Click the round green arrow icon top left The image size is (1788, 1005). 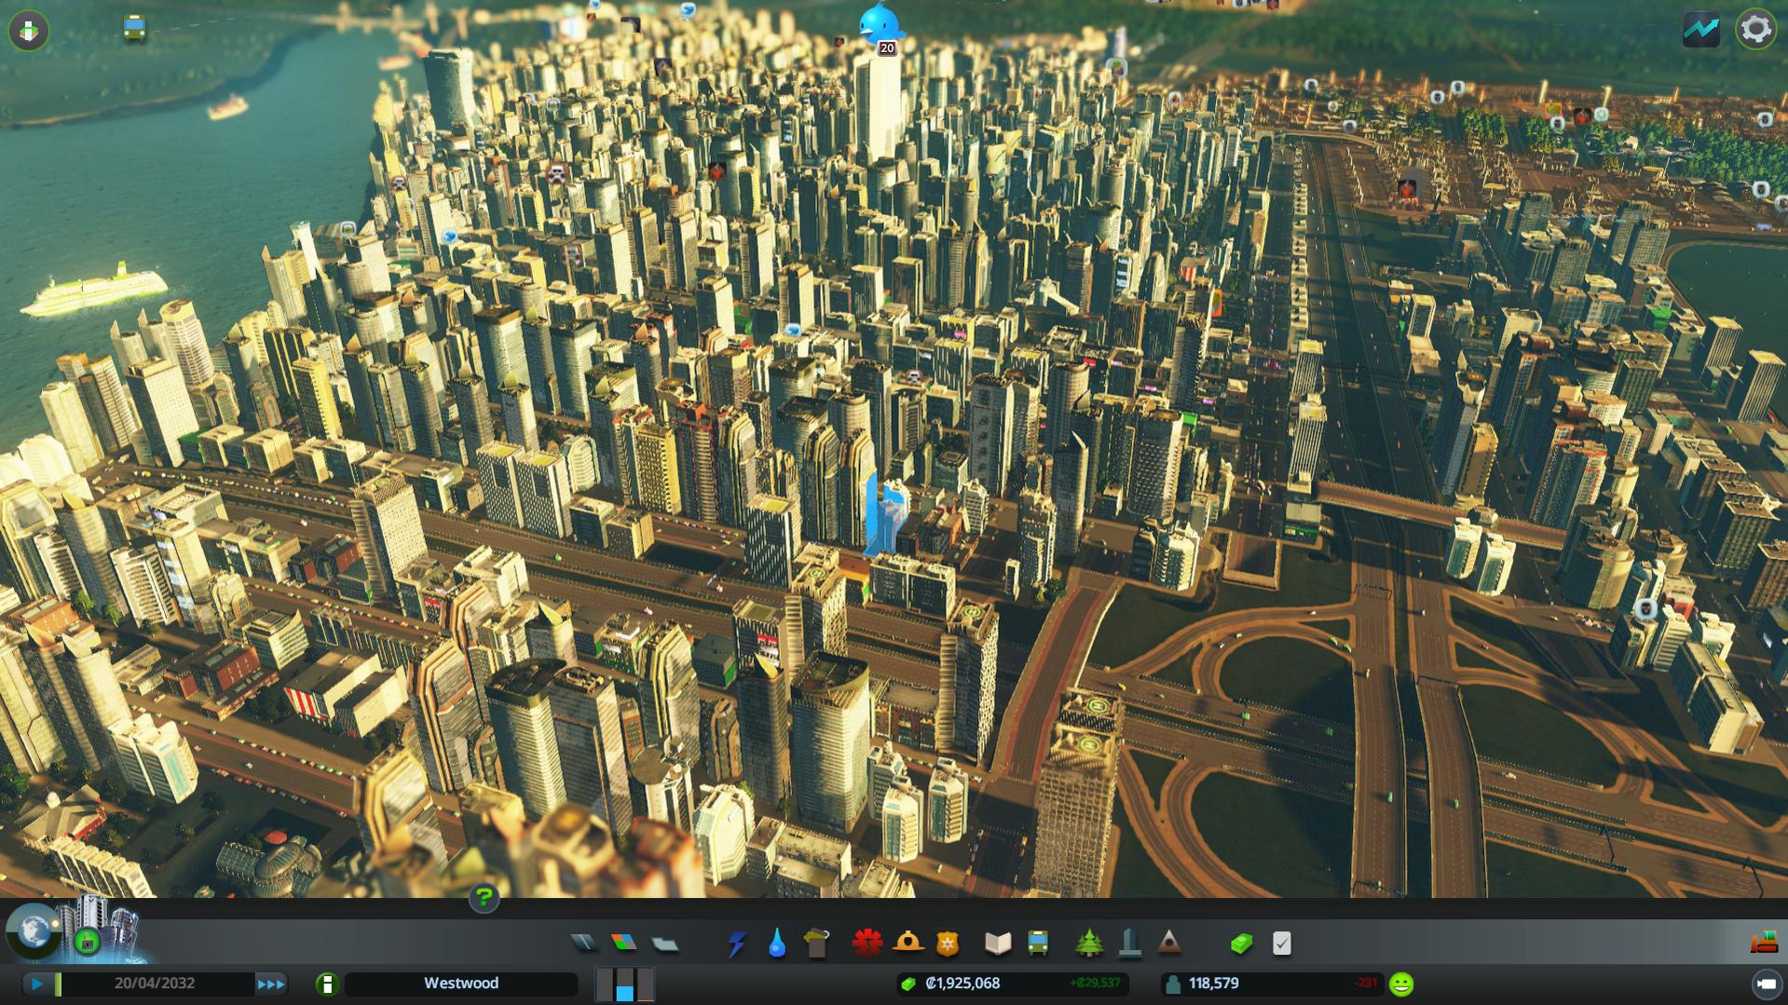pyautogui.click(x=29, y=31)
